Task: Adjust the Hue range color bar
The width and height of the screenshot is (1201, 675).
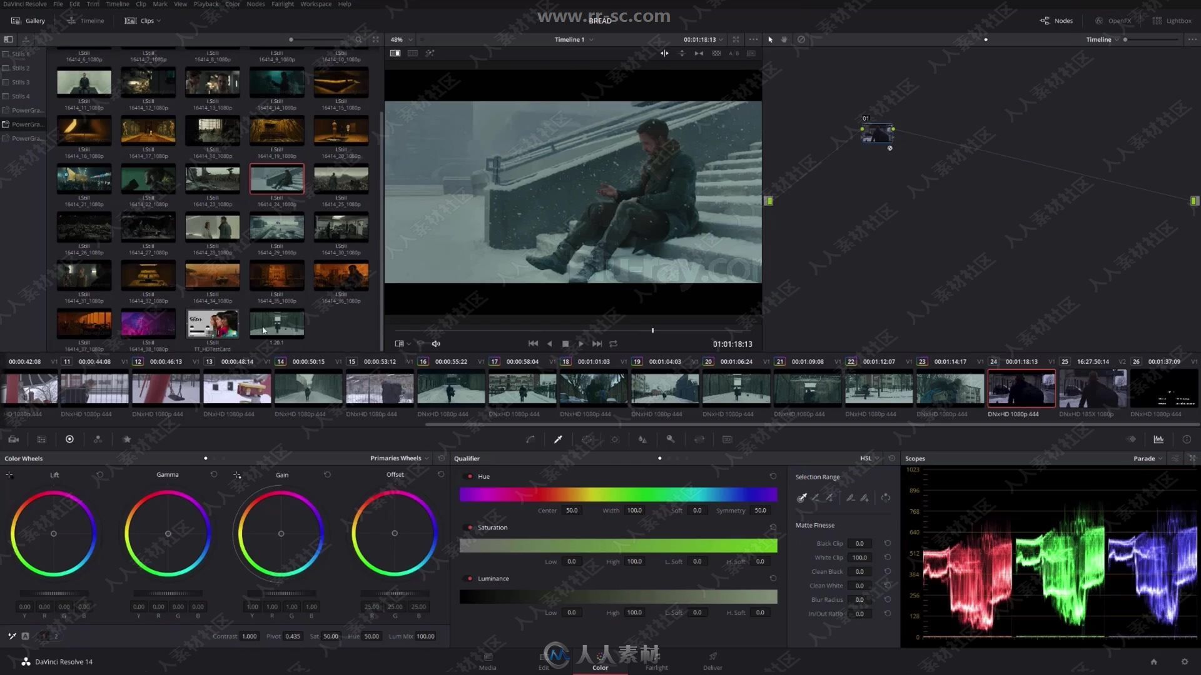Action: (618, 495)
